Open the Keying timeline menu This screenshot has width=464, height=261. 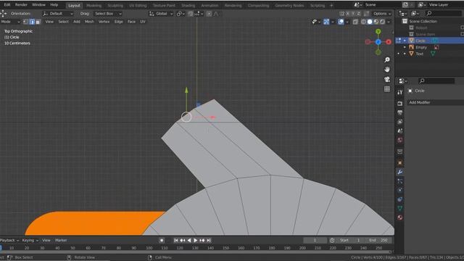[30, 240]
